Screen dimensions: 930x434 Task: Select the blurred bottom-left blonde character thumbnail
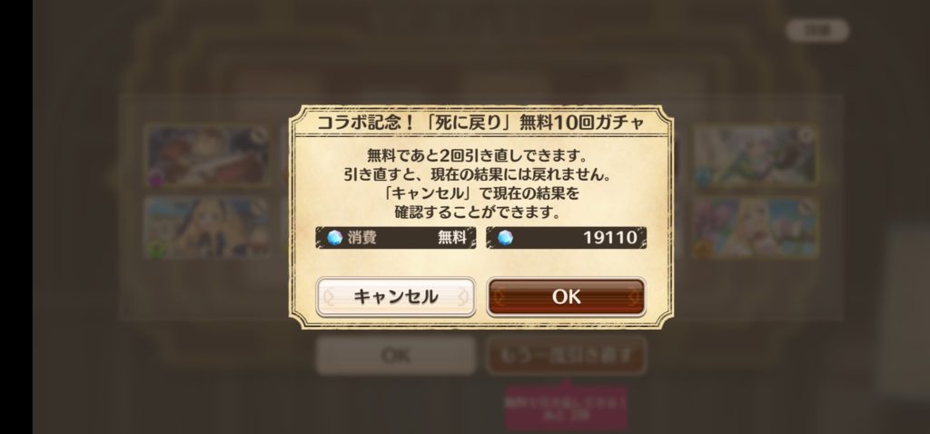point(208,228)
